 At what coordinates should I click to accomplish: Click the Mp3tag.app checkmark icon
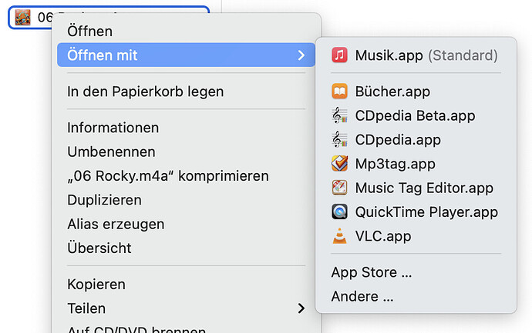pyautogui.click(x=339, y=164)
